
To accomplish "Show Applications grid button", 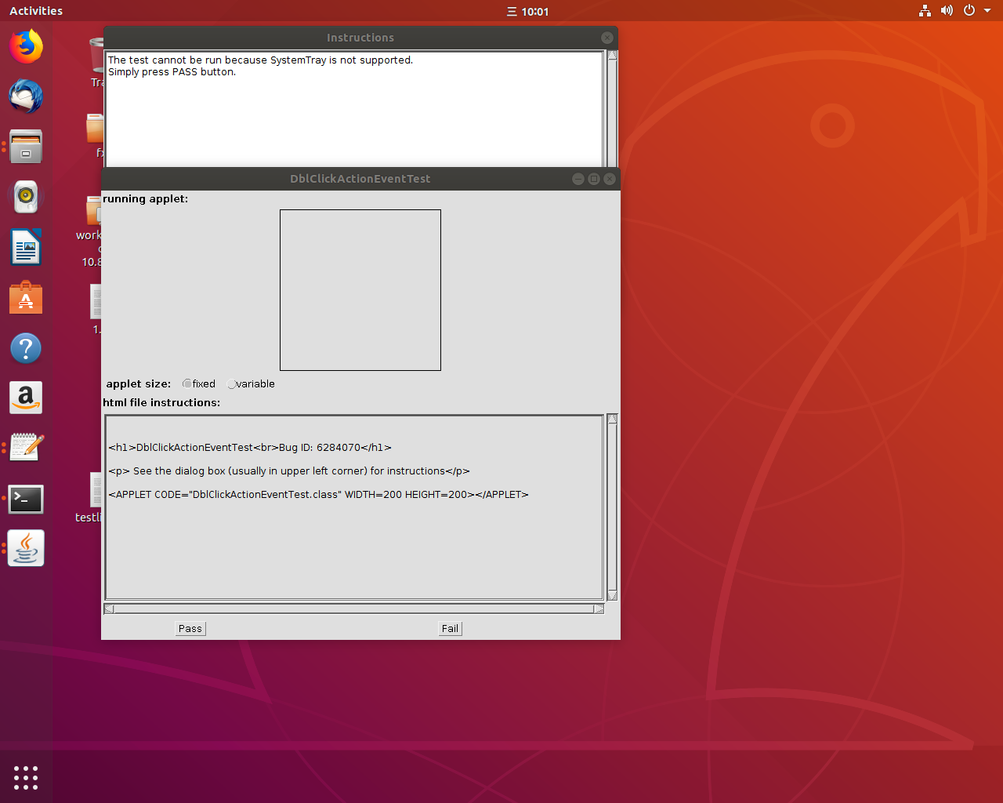I will click(26, 777).
